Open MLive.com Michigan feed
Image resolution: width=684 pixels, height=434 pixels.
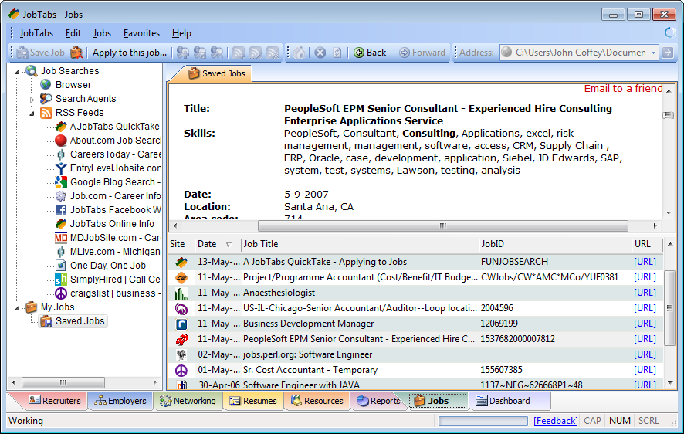tap(115, 252)
